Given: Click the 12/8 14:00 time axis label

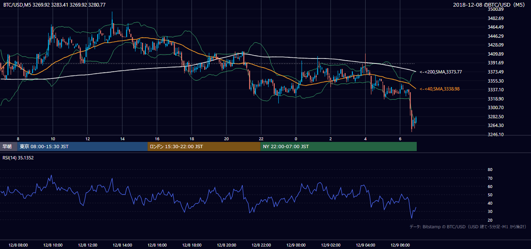Looking at the screenshot, I should [x=122, y=245].
